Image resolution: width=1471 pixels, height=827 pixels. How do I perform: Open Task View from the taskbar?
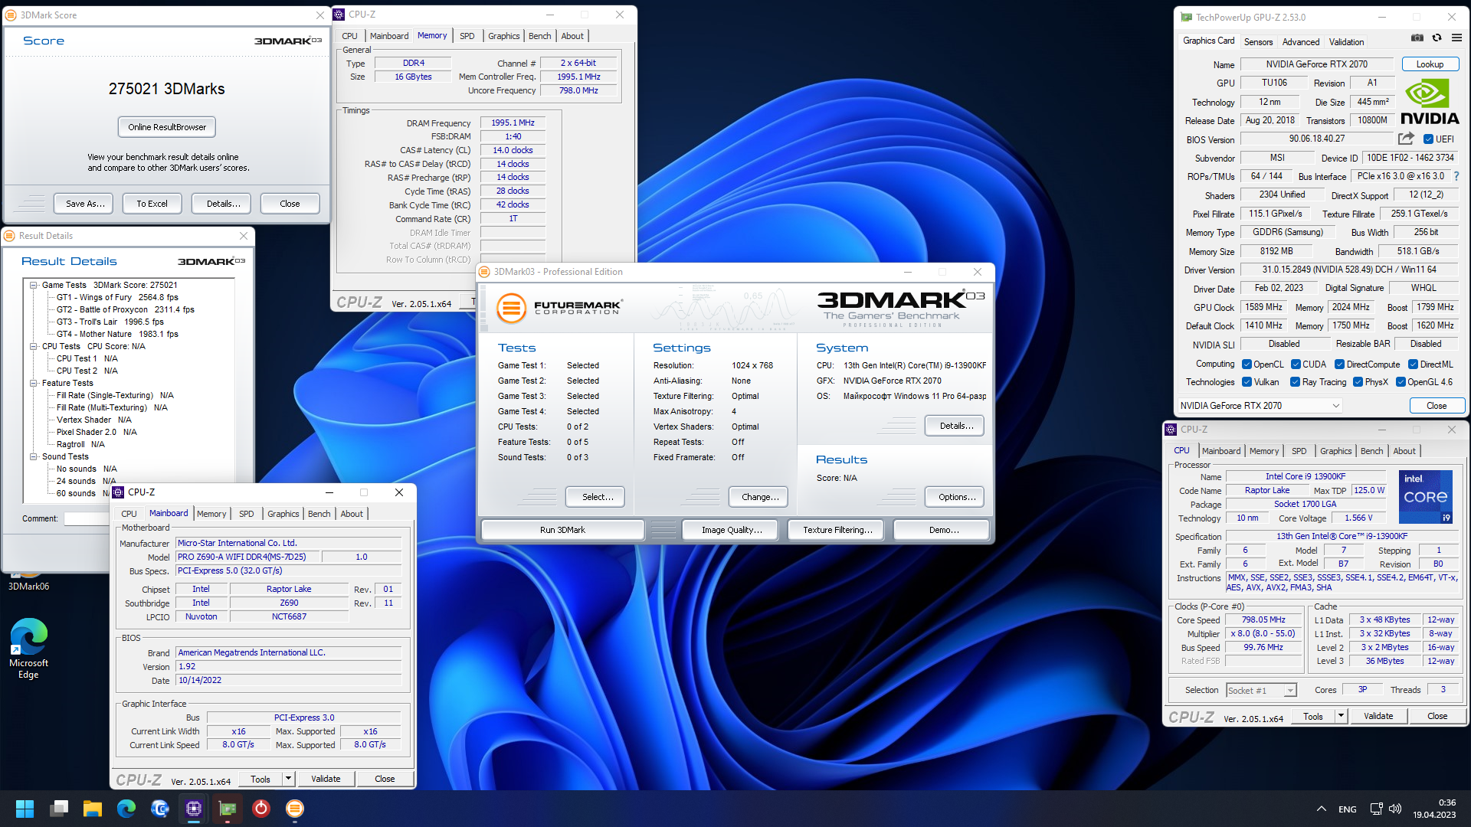(59, 809)
